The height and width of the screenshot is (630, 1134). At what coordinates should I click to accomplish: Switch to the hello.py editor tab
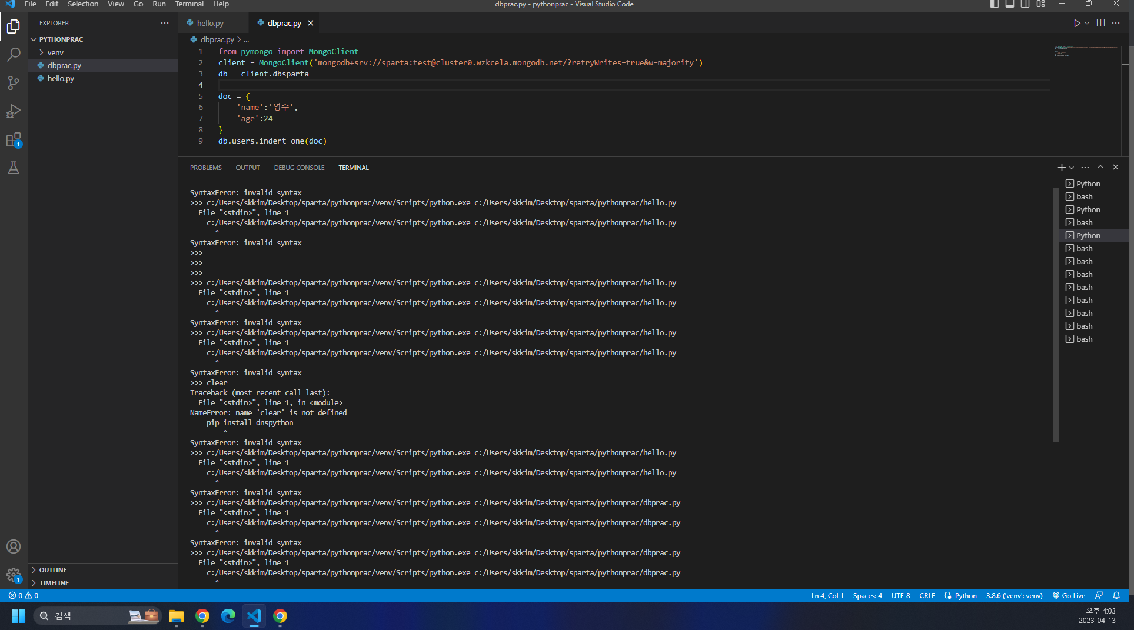coord(211,23)
